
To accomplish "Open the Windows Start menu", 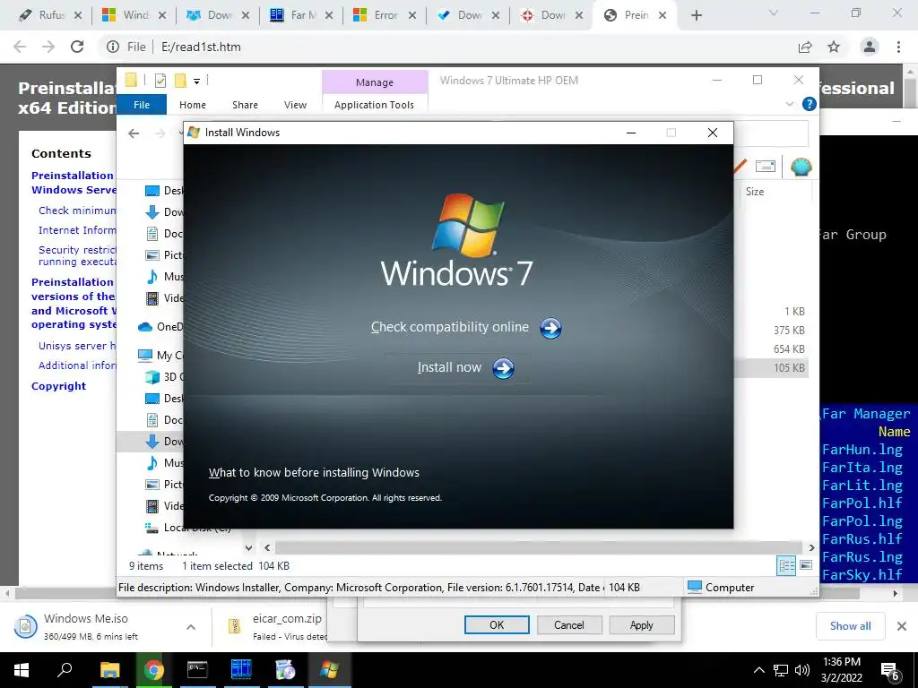I will coord(22,670).
